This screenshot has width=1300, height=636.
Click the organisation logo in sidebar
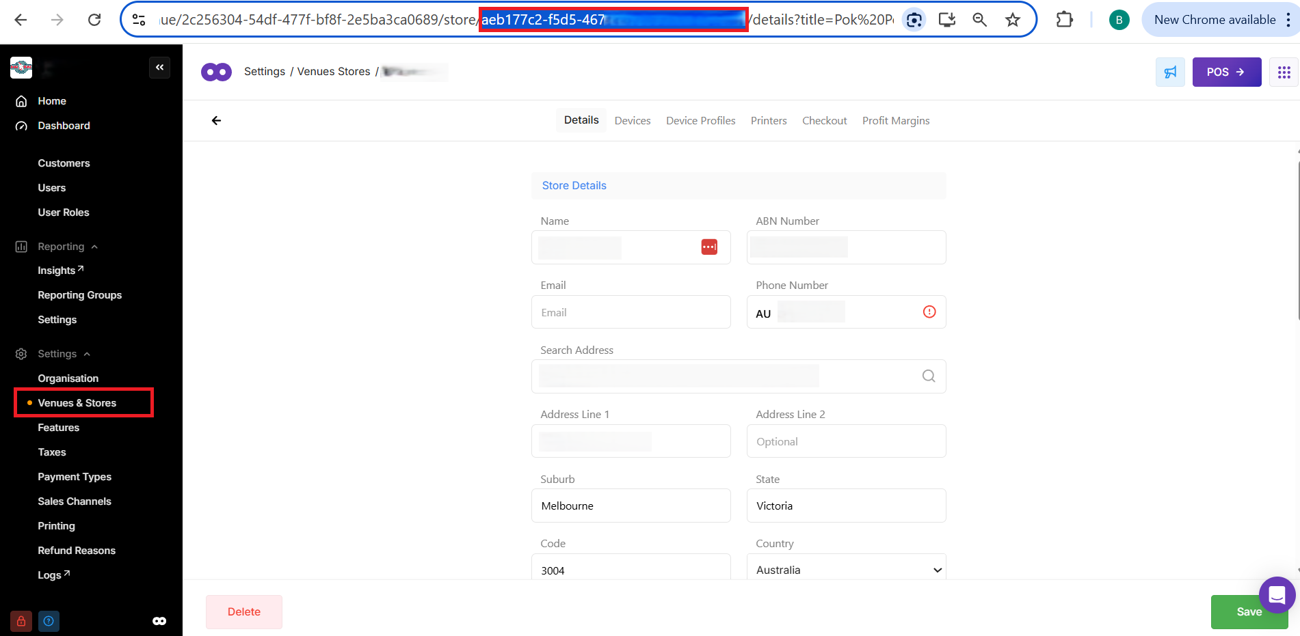(x=21, y=67)
